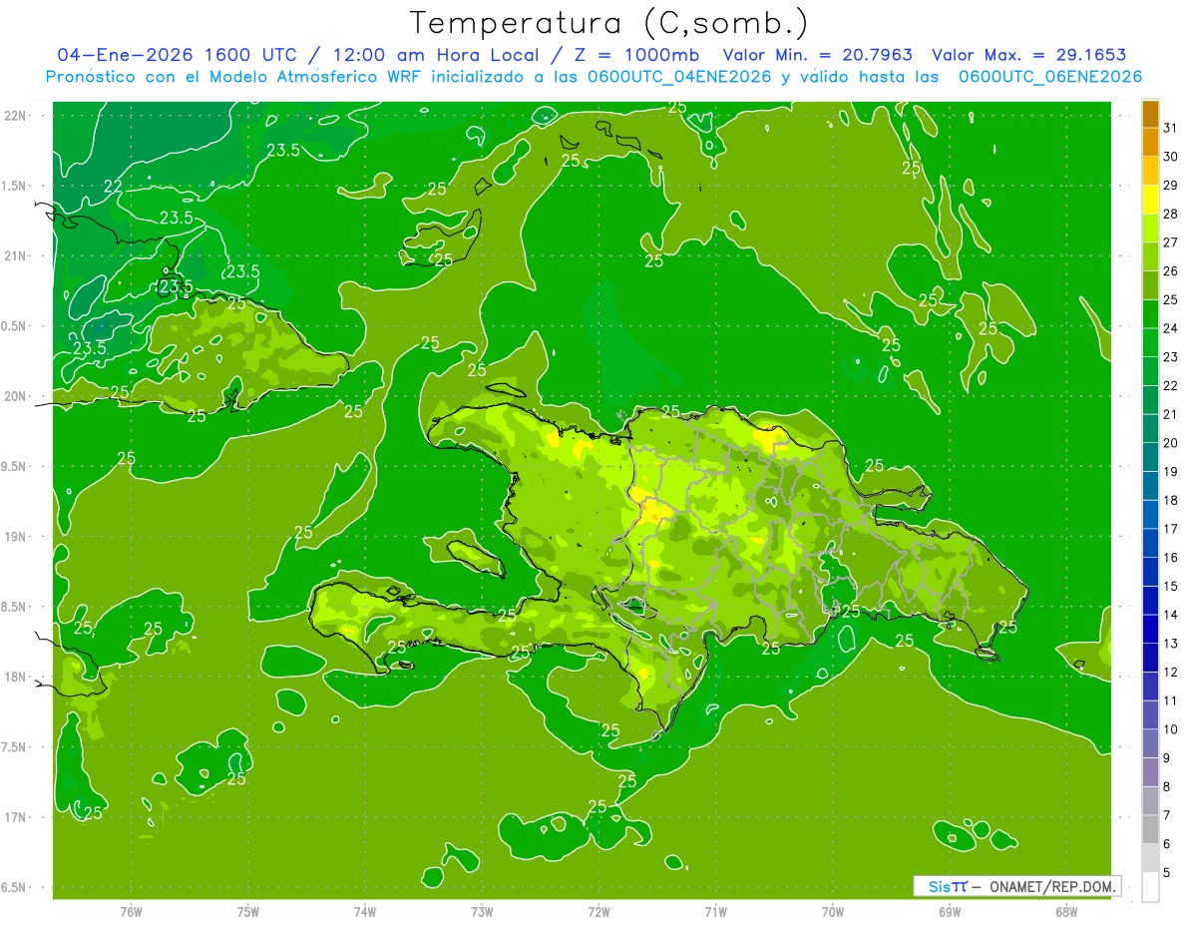Select the "Valor Max. = 29.1653" readout
1197x925 pixels.
(x=1029, y=55)
